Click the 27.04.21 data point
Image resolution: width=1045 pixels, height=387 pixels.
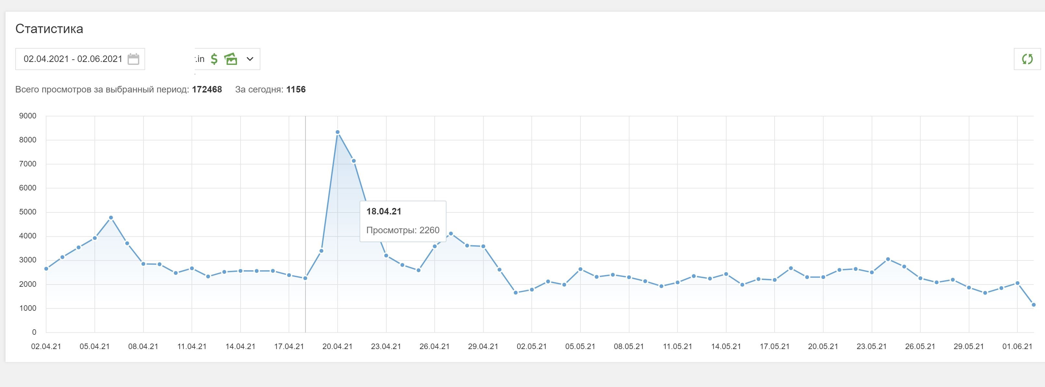451,234
